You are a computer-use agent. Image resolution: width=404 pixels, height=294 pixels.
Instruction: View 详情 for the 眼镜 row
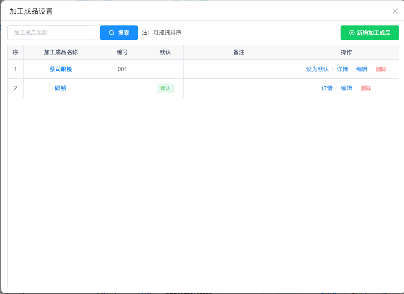[x=327, y=88]
